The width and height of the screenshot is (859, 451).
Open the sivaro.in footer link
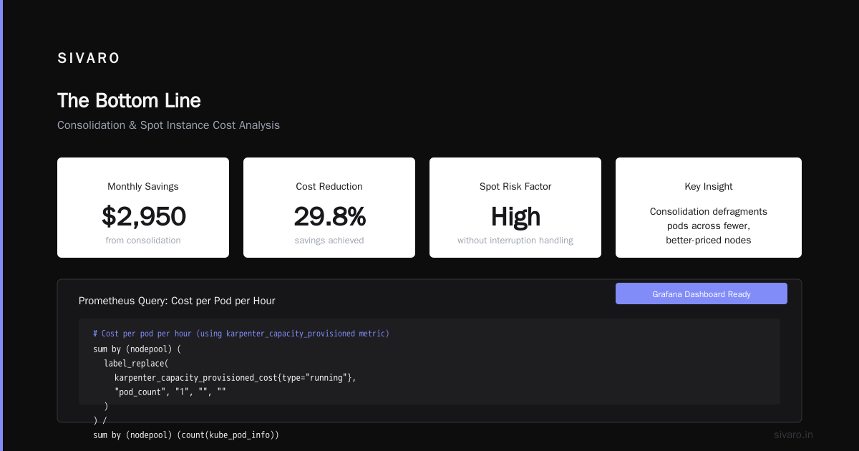794,435
